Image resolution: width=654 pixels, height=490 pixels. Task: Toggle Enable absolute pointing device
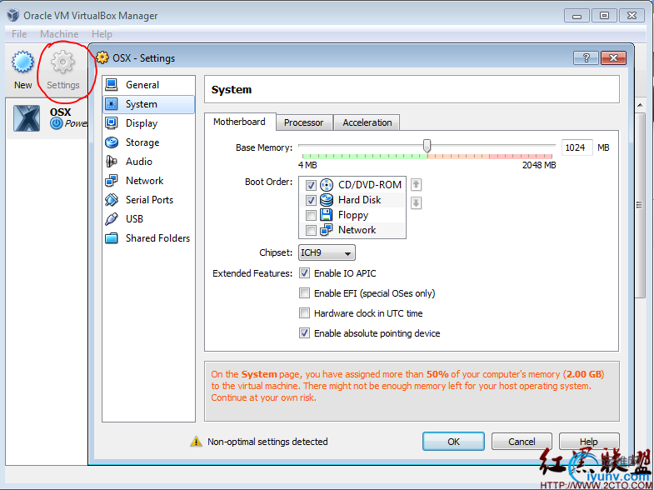pyautogui.click(x=304, y=333)
